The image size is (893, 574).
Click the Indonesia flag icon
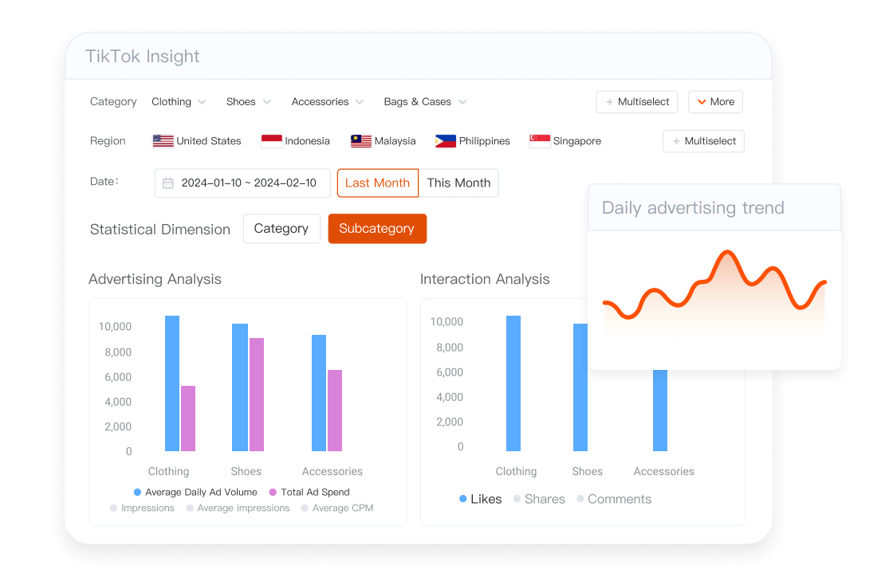[272, 140]
